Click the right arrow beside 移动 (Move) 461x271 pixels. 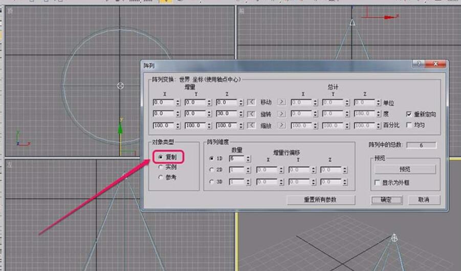tap(281, 102)
